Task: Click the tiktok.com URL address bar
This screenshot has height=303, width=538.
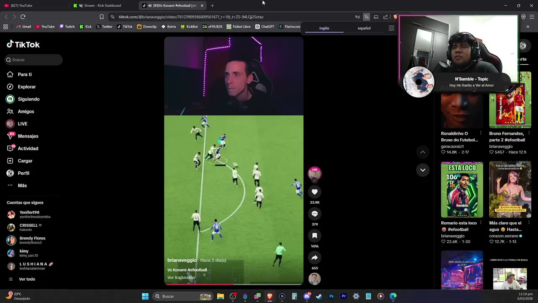Action: click(191, 17)
